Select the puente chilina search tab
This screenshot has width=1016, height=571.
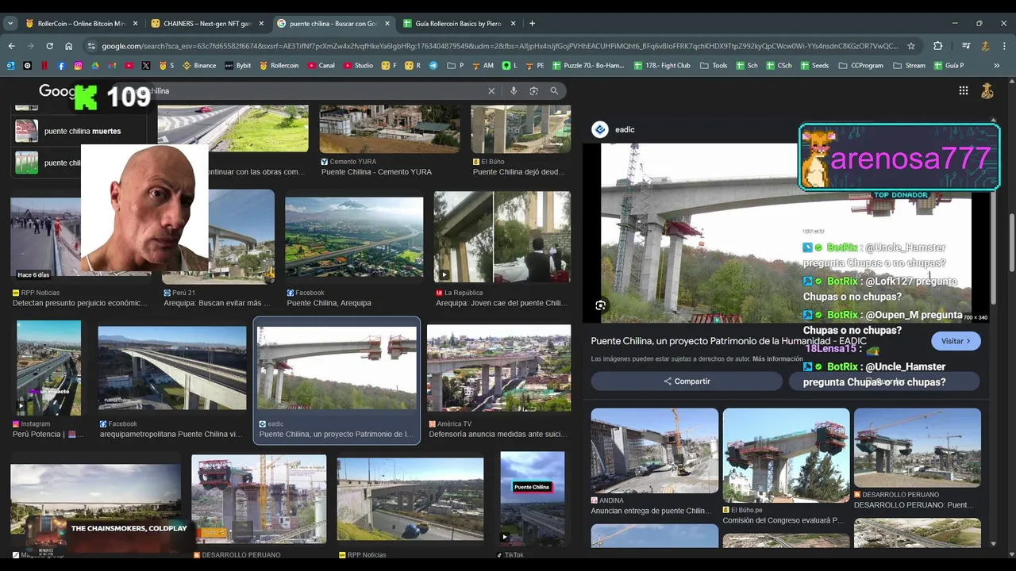coord(333,23)
